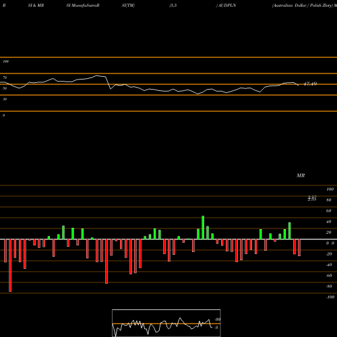
Task: Click the -40 label on the MR axis
Action: [329, 265]
